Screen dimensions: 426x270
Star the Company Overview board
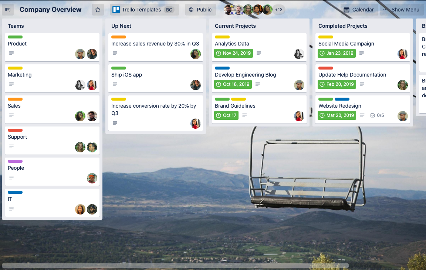tap(97, 9)
